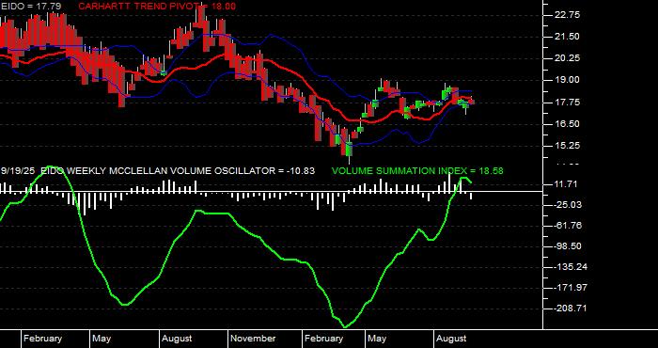Screen dimensions: 658x348
Task: Click the CARHARTT TREND PIVOT = 18.00 label
Action: (x=157, y=7)
